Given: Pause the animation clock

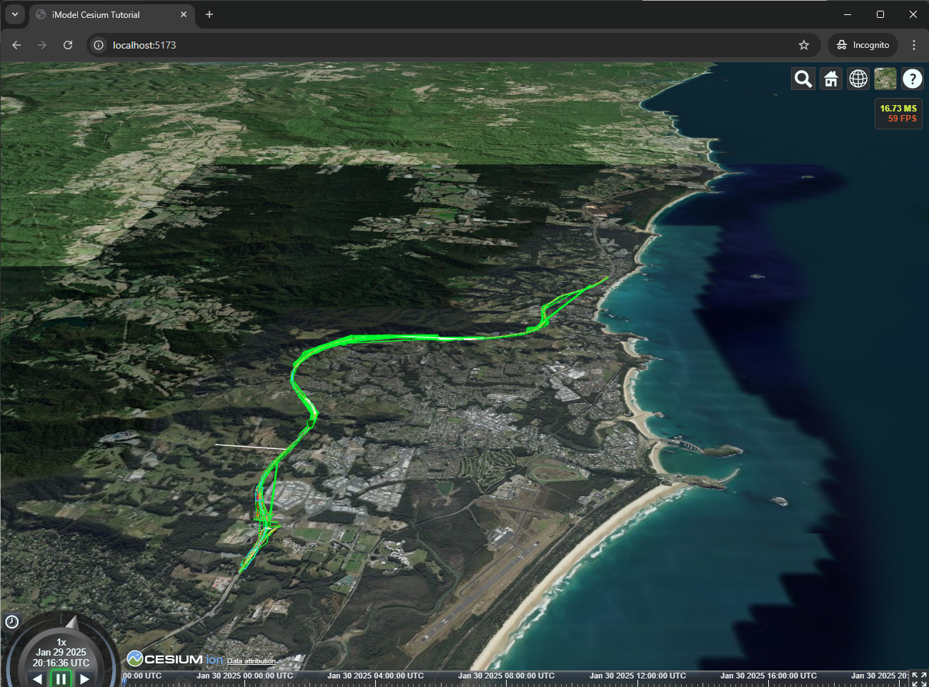Looking at the screenshot, I should pyautogui.click(x=61, y=678).
